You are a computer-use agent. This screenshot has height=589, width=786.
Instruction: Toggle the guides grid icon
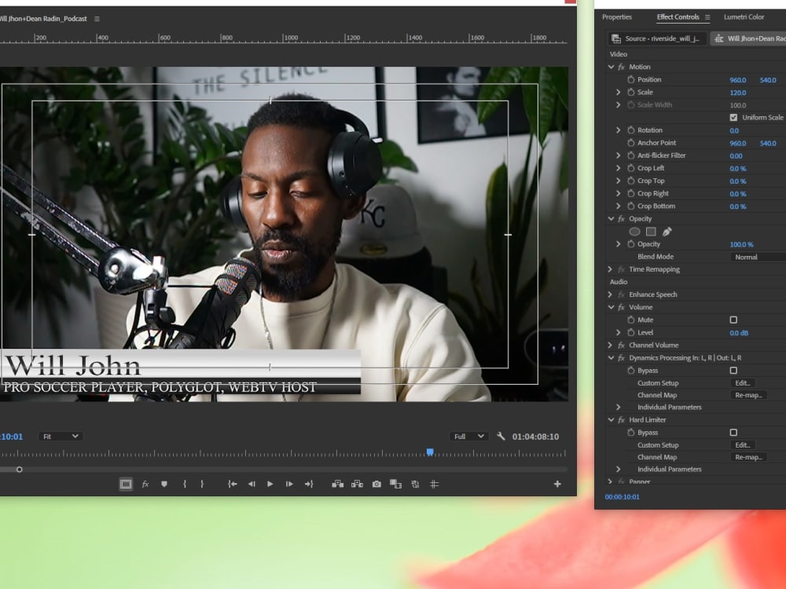pos(434,485)
